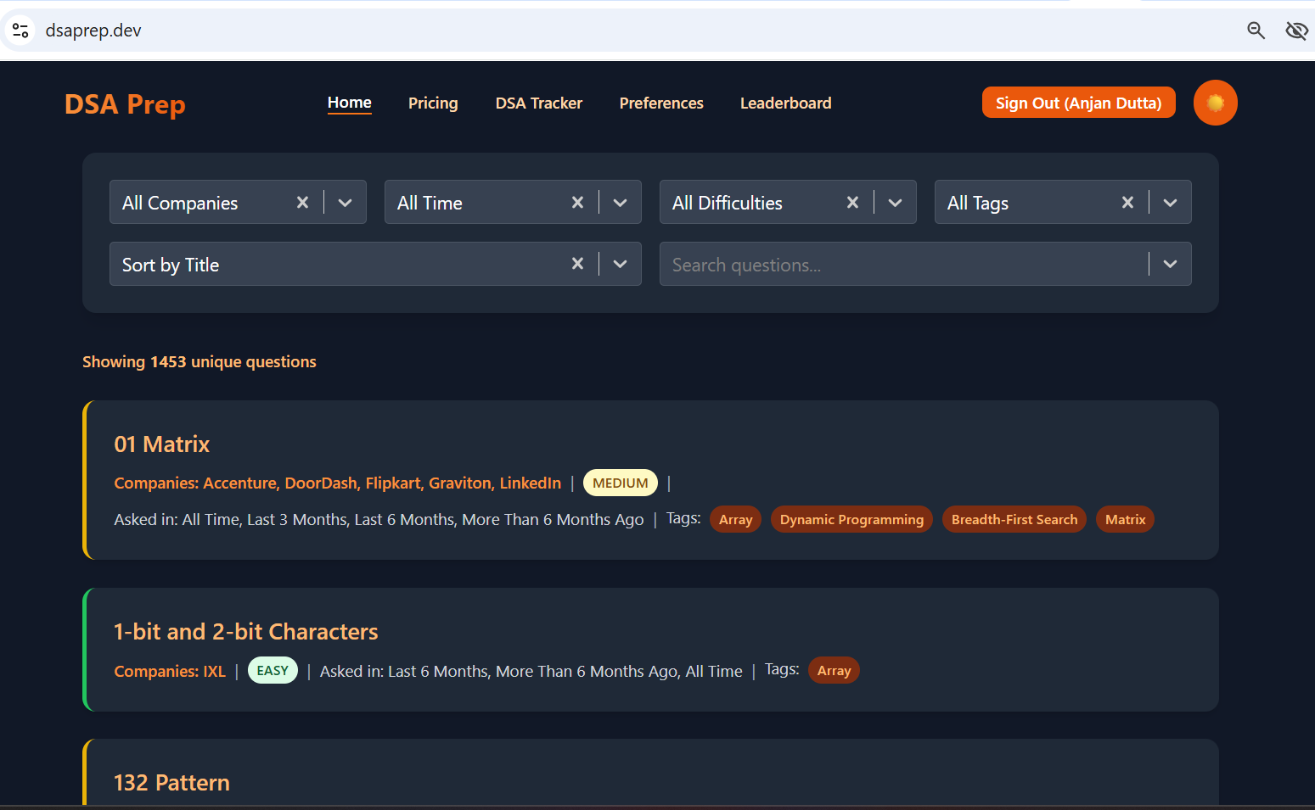Open the Sort by Title dropdown
Screen dimensions: 1315x810
coord(620,264)
